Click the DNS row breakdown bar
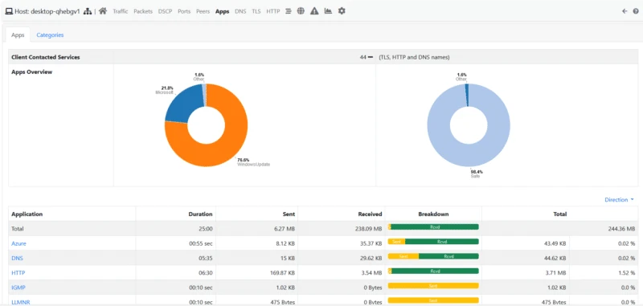 (x=433, y=256)
